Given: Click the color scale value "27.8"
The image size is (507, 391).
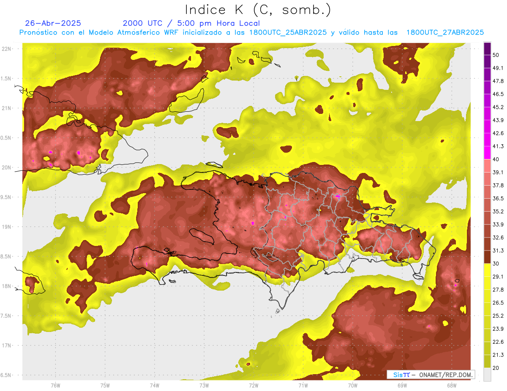Looking at the screenshot, I should pyautogui.click(x=498, y=289).
